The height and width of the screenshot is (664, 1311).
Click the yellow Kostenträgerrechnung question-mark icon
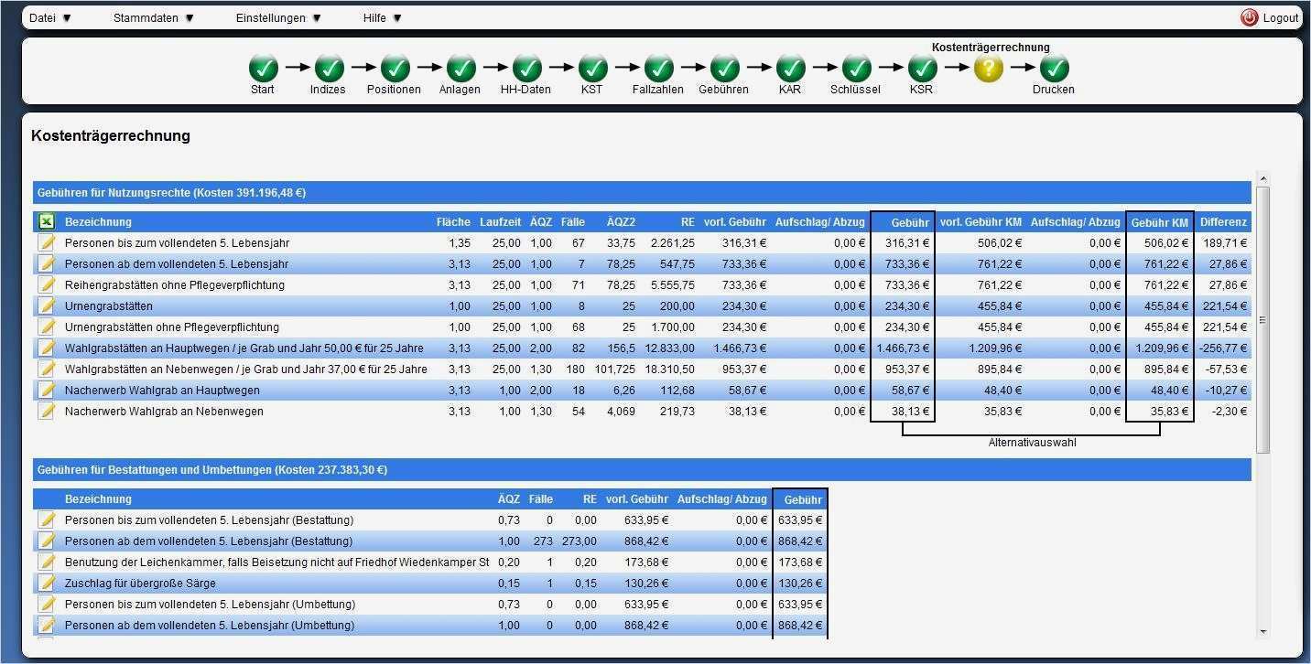(x=988, y=67)
